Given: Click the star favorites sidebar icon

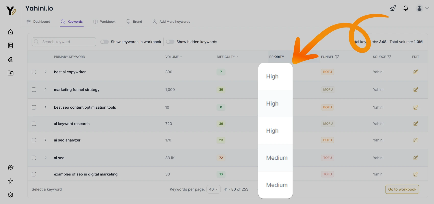Looking at the screenshot, I should pos(10,181).
